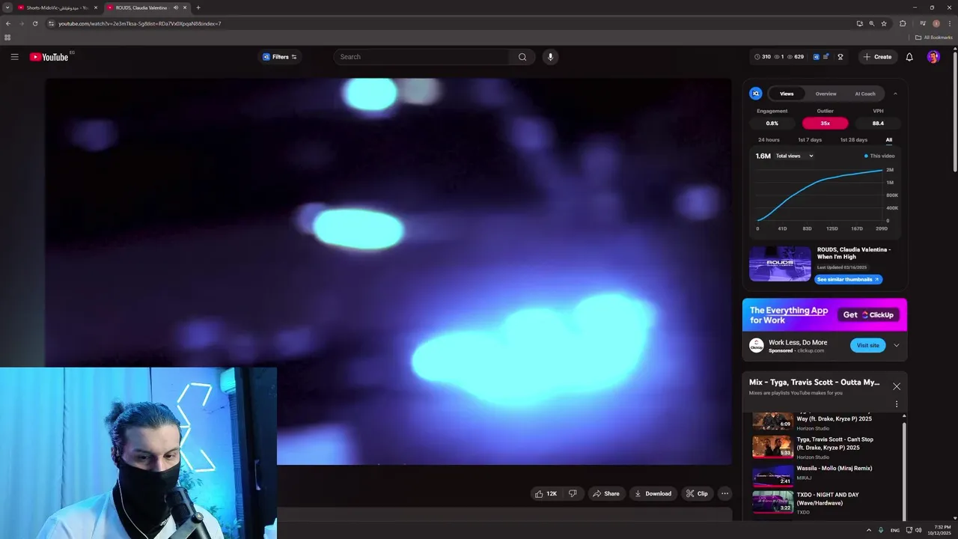Click the YouTube logo home link
This screenshot has width=958, height=539.
click(49, 57)
